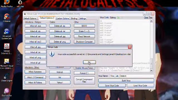Select the win.vlab file on the desktop

coord(20,4)
